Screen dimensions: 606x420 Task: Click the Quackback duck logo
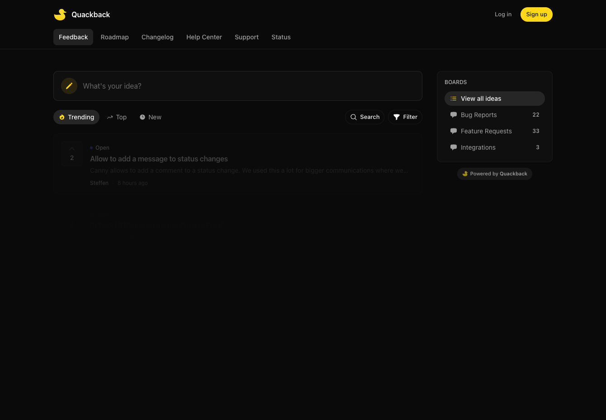[x=60, y=14]
